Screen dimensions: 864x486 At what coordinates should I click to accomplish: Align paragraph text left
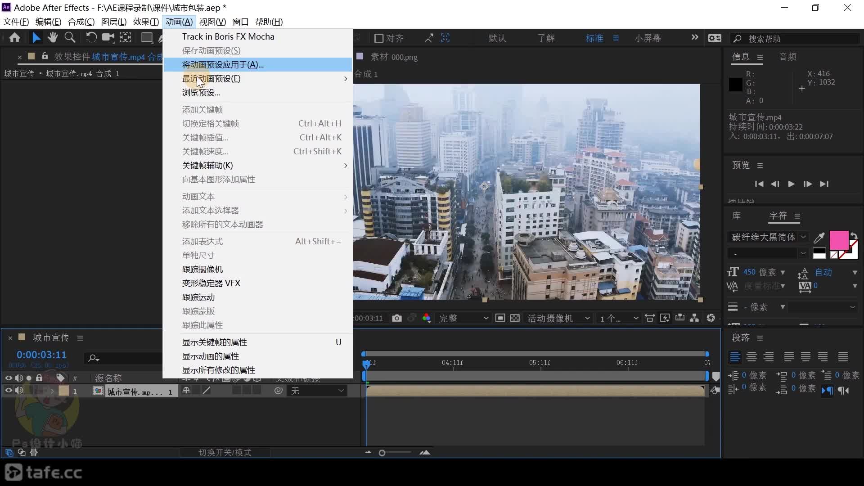coord(735,357)
